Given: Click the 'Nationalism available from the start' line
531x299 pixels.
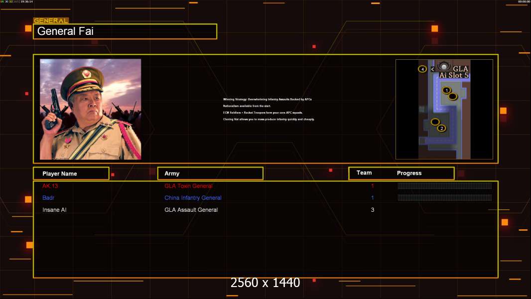Looking at the screenshot, I should click(x=247, y=106).
